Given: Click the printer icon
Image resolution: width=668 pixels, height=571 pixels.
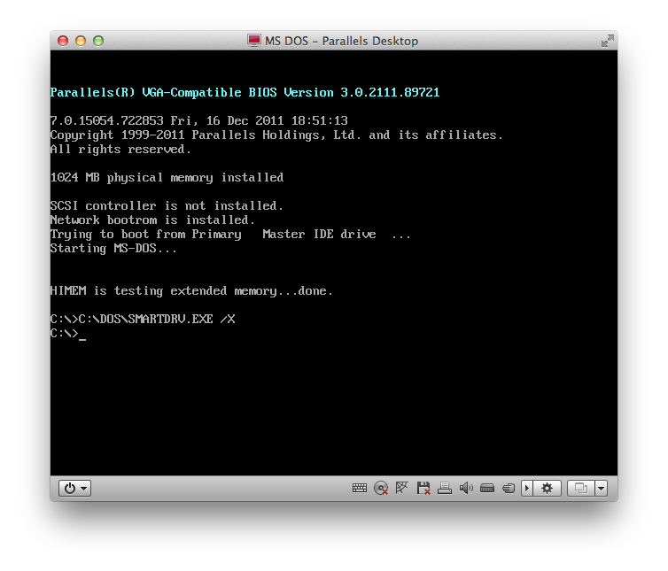Looking at the screenshot, I should (445, 488).
